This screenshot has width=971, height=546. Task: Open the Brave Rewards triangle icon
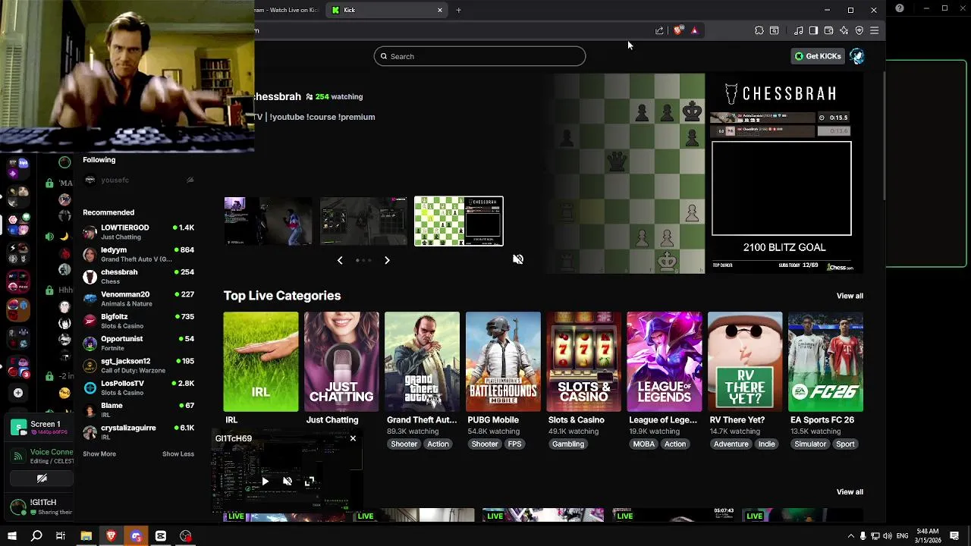coord(694,30)
